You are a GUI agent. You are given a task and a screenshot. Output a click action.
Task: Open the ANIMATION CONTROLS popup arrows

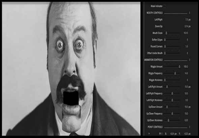click(190, 60)
